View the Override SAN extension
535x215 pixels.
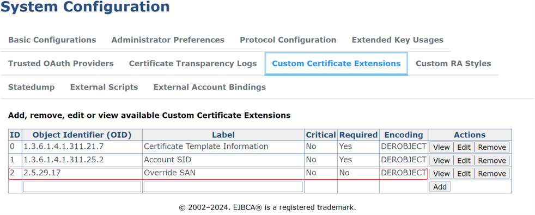click(x=441, y=174)
